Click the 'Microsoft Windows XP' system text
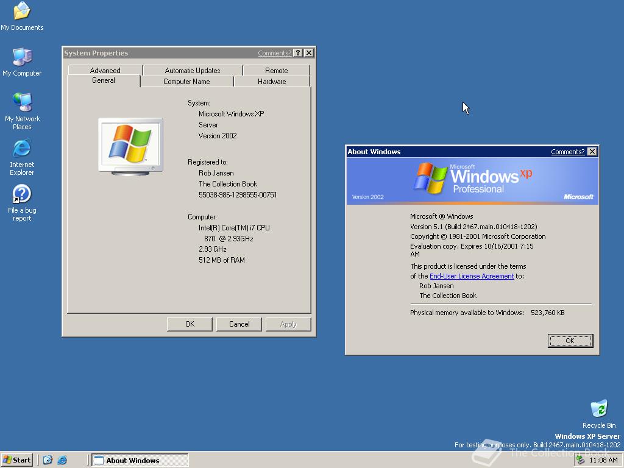The height and width of the screenshot is (468, 624). (x=231, y=114)
